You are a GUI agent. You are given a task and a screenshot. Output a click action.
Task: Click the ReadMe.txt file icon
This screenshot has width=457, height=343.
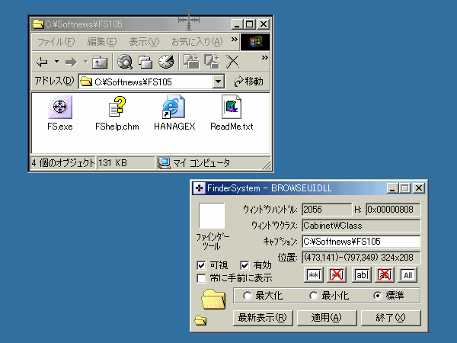(231, 107)
